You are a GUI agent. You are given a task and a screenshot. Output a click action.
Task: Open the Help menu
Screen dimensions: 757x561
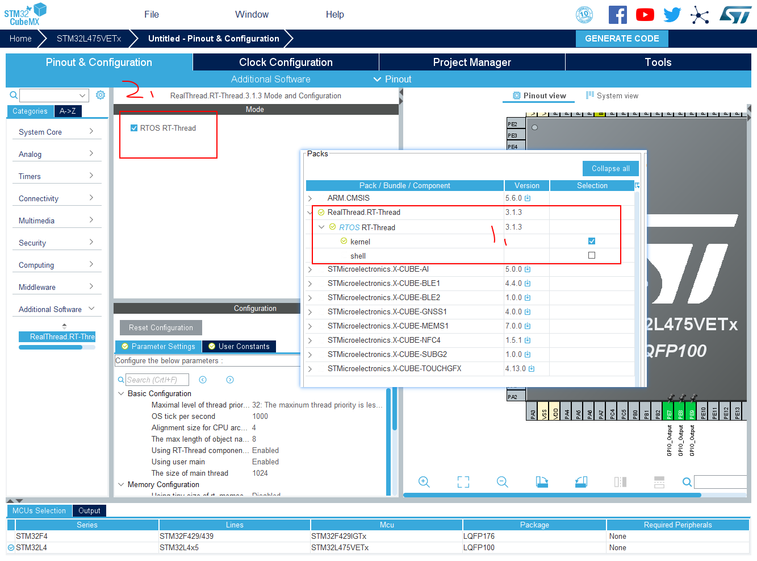[335, 15]
